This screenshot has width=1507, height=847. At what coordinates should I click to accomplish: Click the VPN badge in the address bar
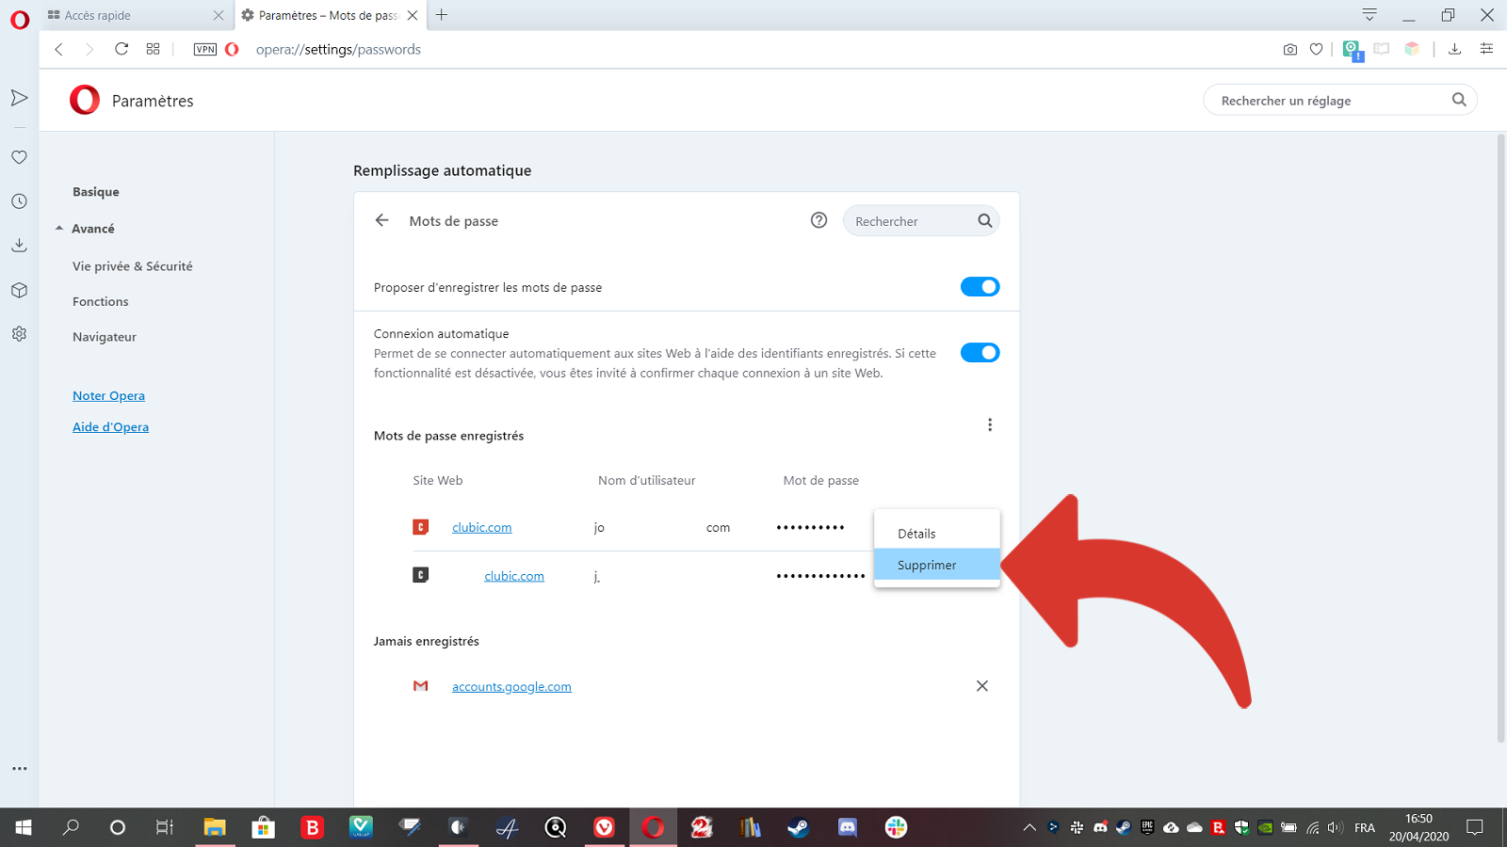[x=203, y=49]
